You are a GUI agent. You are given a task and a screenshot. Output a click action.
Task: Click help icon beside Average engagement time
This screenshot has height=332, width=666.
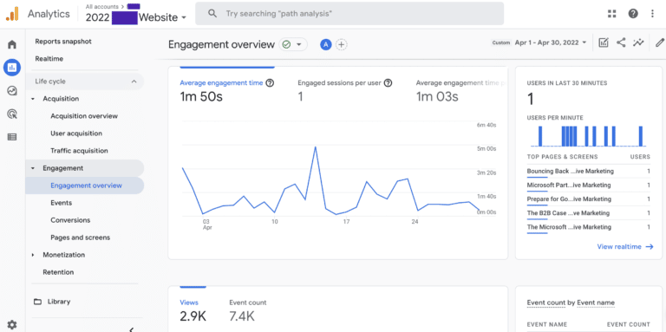[270, 83]
